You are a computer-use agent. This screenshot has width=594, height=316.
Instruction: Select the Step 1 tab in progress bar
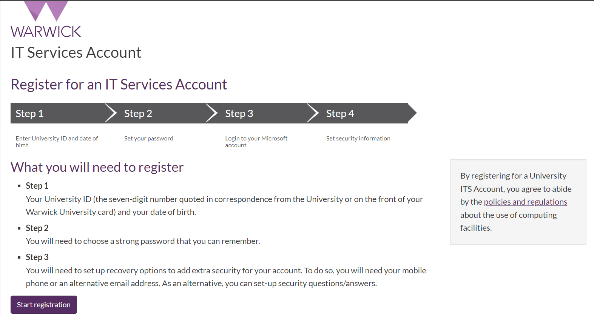[29, 114]
